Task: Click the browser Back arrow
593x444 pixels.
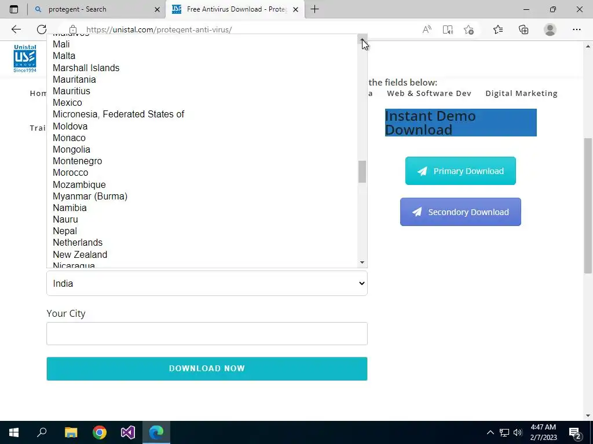Action: [x=16, y=29]
